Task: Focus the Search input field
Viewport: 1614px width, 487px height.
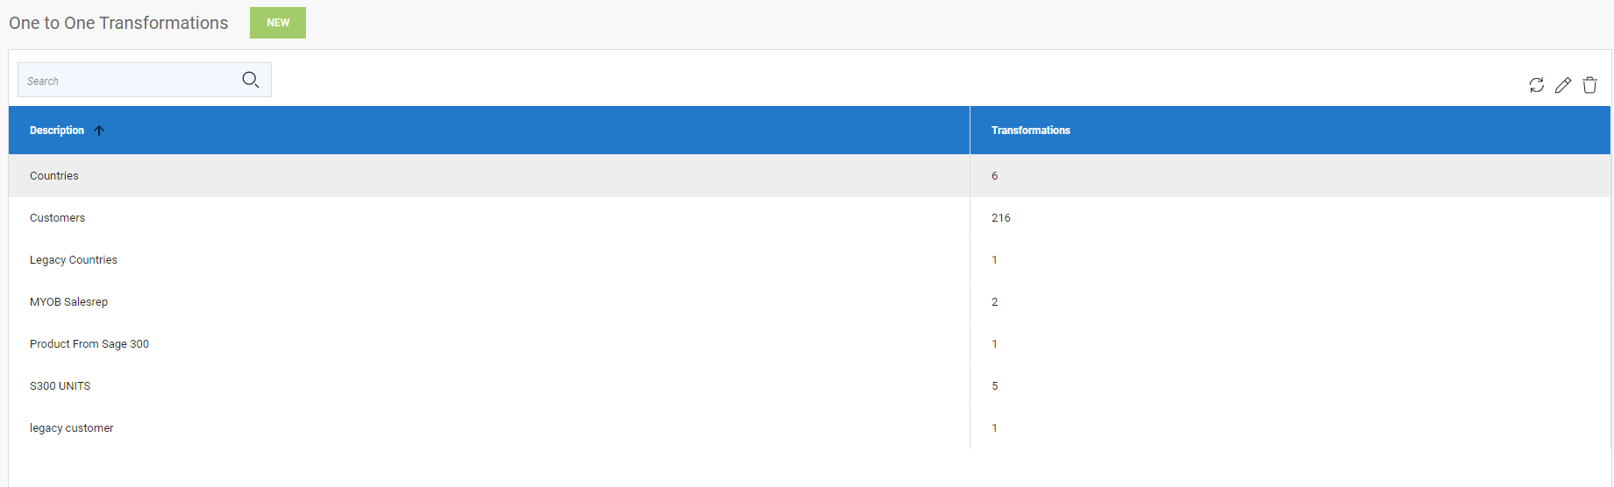Action: coord(127,81)
